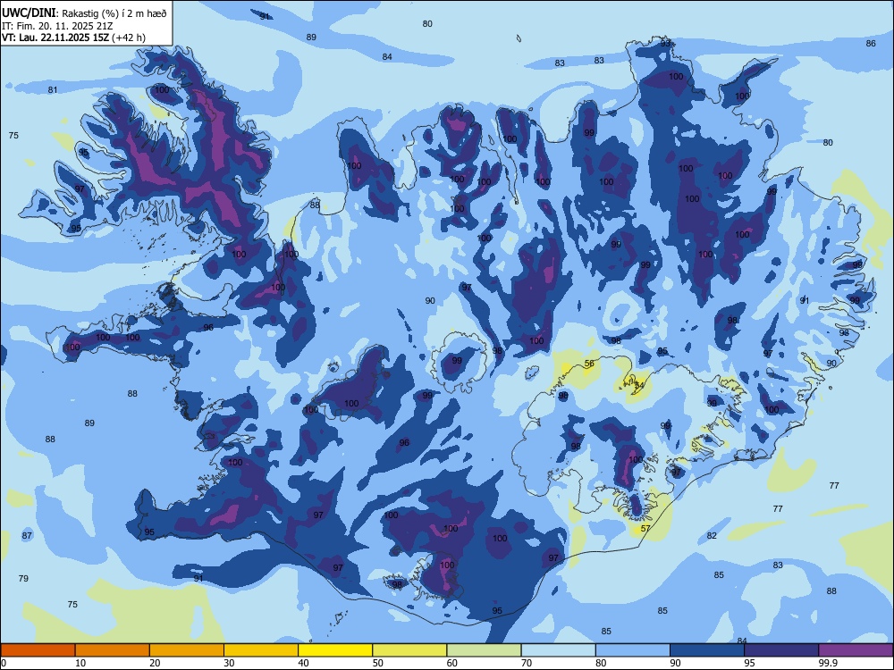The height and width of the screenshot is (670, 894).
Task: Click the 10–20 orange legend swatch
Action: pos(113,650)
